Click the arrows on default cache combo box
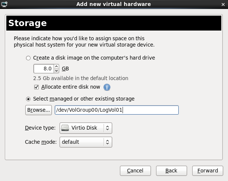Image resolution: width=228 pixels, height=181 pixels. coord(107,142)
